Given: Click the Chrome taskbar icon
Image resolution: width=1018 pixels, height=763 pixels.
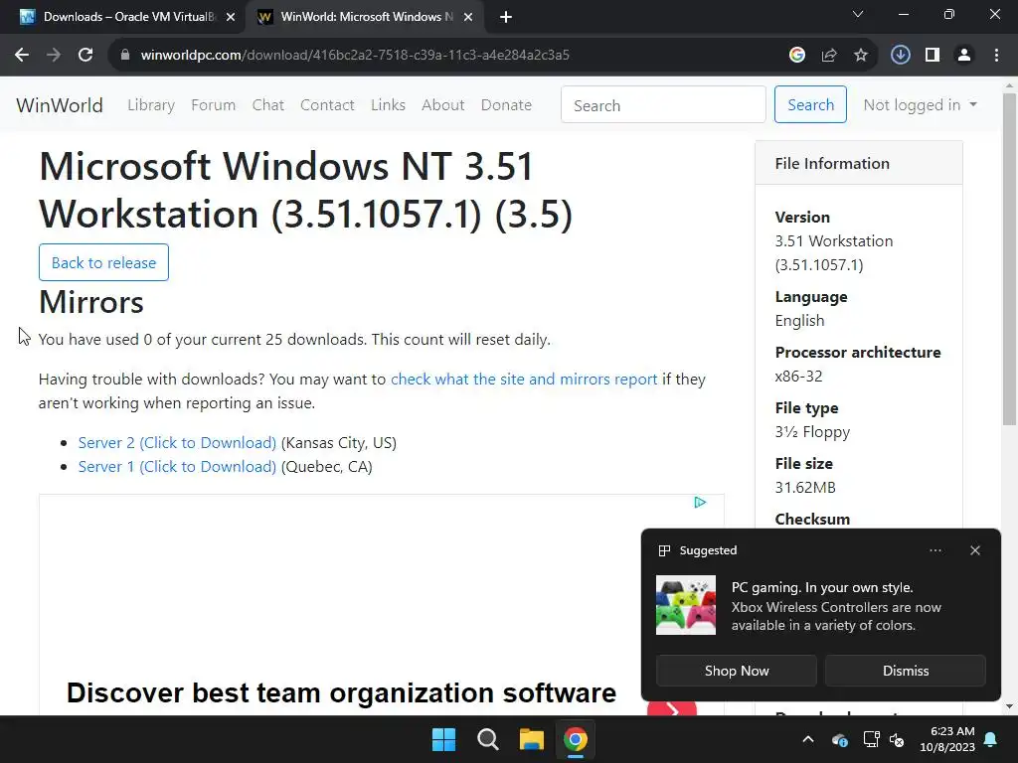Looking at the screenshot, I should tap(576, 739).
